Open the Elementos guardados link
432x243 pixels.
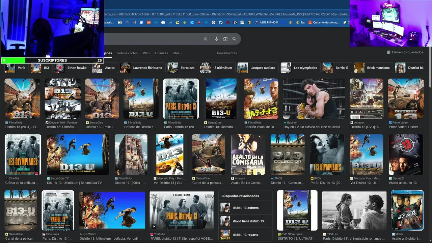tap(405, 52)
